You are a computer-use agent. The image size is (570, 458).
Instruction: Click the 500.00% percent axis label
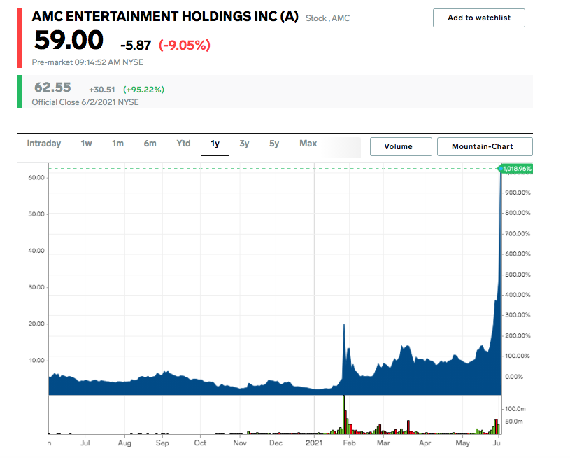pyautogui.click(x=518, y=275)
